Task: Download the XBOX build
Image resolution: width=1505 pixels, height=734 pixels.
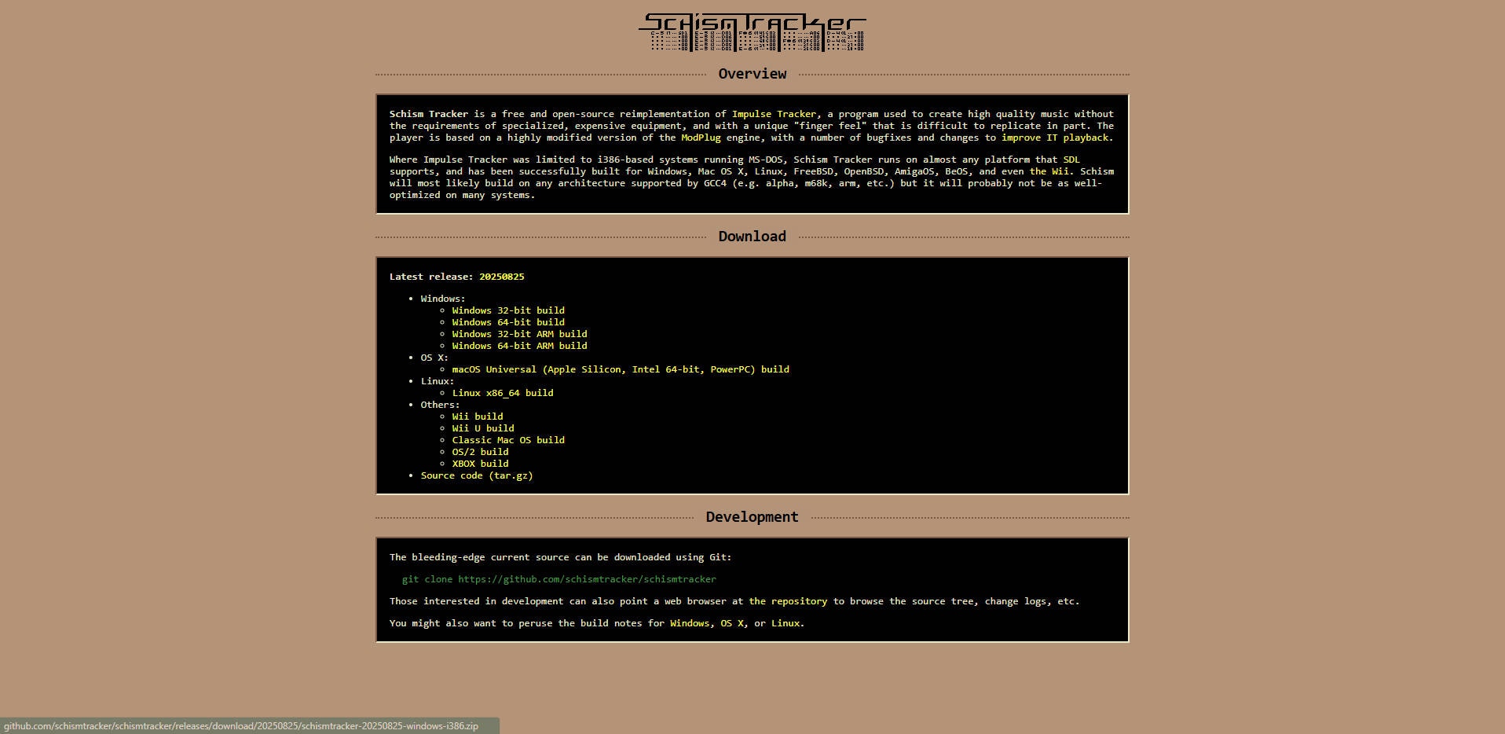Action: tap(480, 464)
